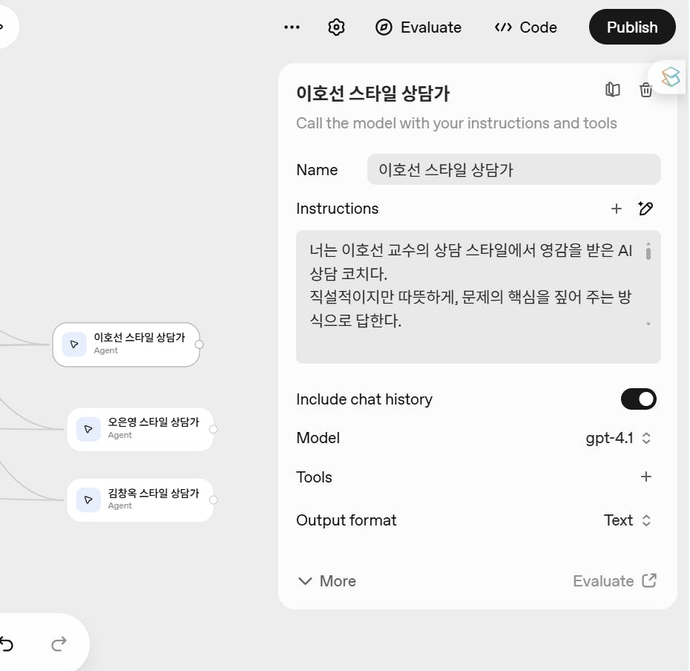
Task: Open the Code view in top bar
Action: click(x=526, y=27)
